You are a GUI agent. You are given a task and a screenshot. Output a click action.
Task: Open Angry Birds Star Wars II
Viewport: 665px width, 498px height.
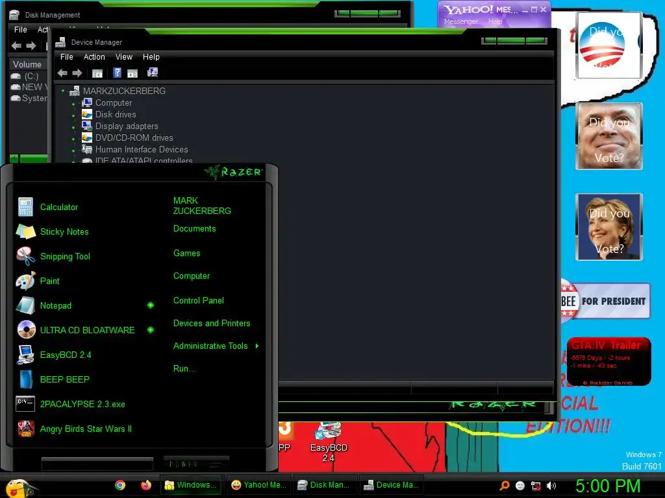click(x=85, y=429)
